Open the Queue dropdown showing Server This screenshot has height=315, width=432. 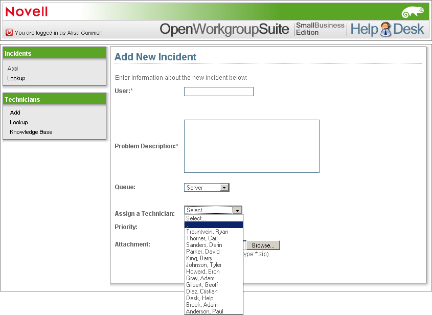(207, 187)
